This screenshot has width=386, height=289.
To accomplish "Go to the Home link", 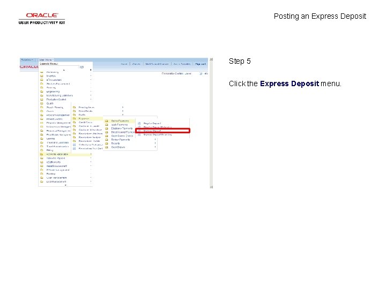I will tap(124, 64).
